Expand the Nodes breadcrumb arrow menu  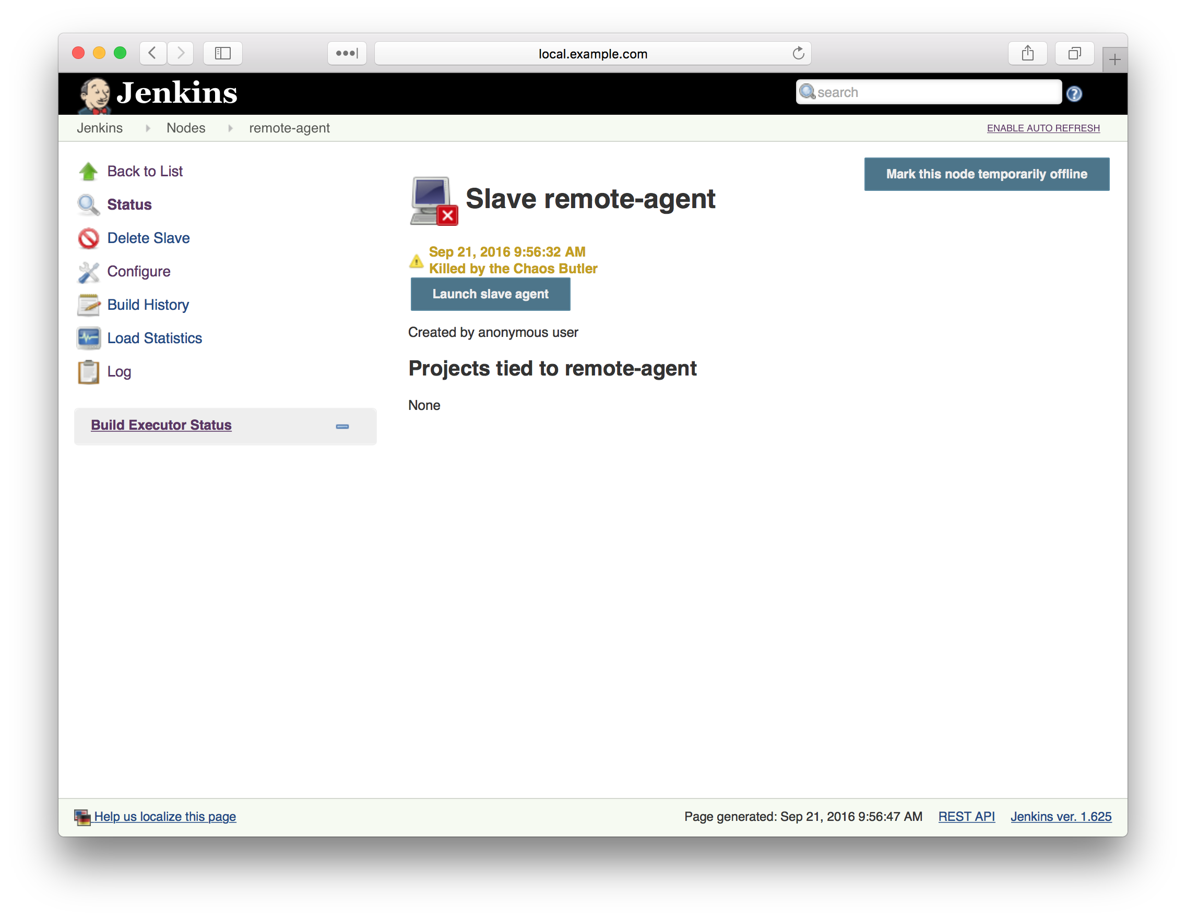tap(230, 129)
